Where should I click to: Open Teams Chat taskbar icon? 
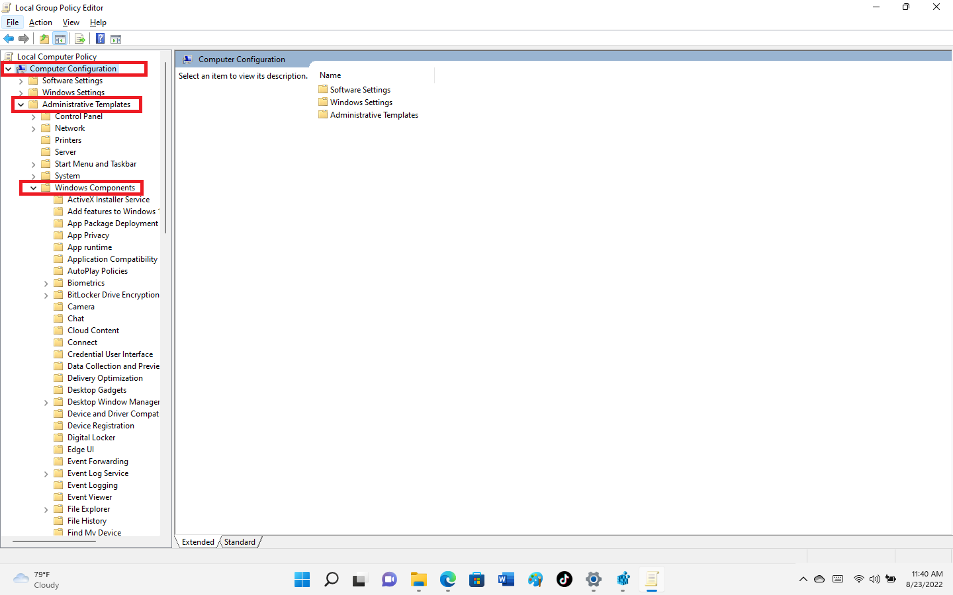[x=389, y=580]
